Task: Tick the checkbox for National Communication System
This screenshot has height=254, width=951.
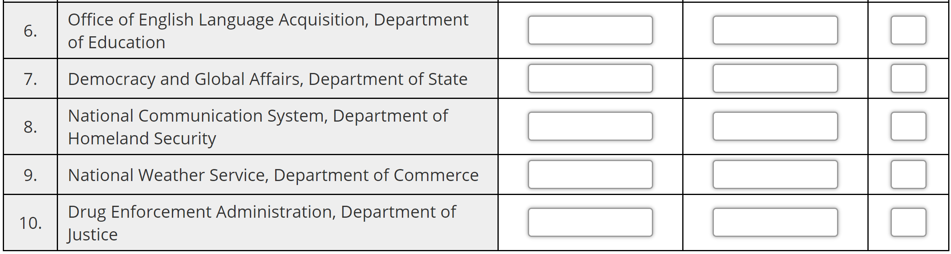Action: pos(909,127)
